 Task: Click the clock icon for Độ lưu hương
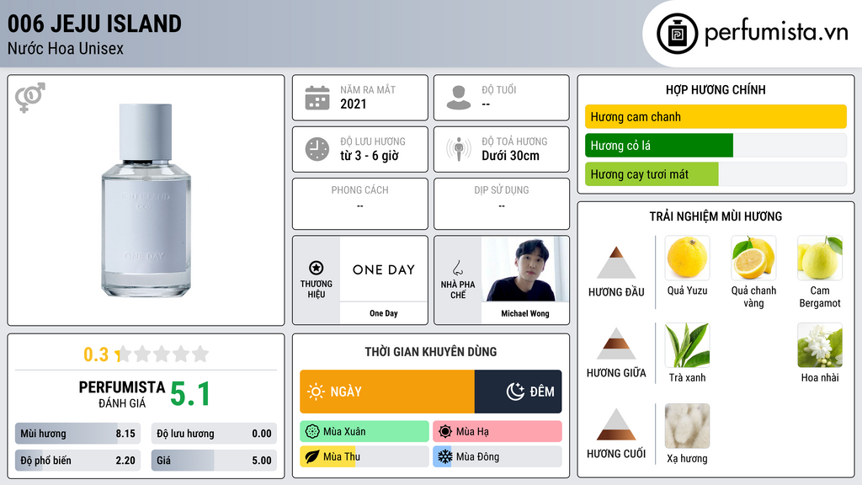click(x=317, y=149)
